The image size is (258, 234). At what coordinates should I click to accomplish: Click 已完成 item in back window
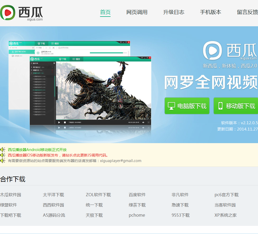click(x=17, y=56)
